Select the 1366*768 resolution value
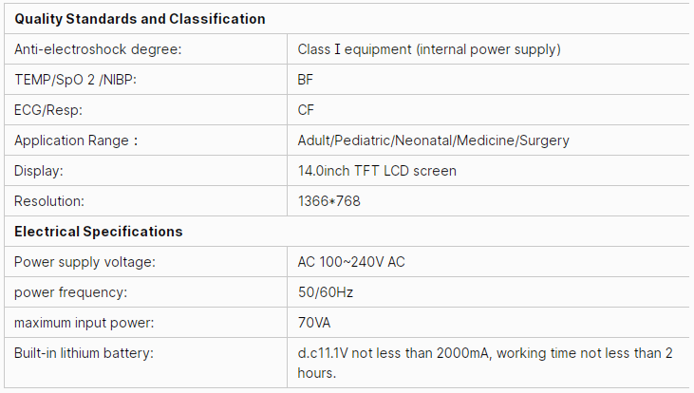The width and height of the screenshot is (694, 393). pyautogui.click(x=329, y=201)
